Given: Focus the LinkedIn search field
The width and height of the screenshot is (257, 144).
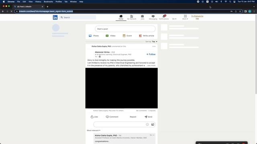Looking at the screenshot, I should coord(78,17).
